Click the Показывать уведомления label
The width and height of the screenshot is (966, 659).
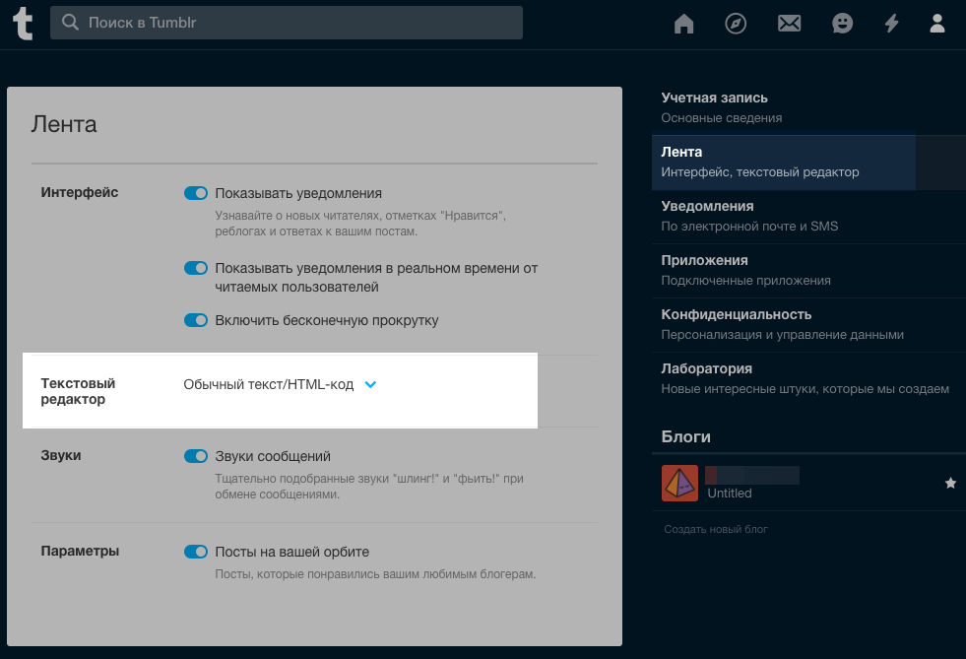click(x=298, y=194)
